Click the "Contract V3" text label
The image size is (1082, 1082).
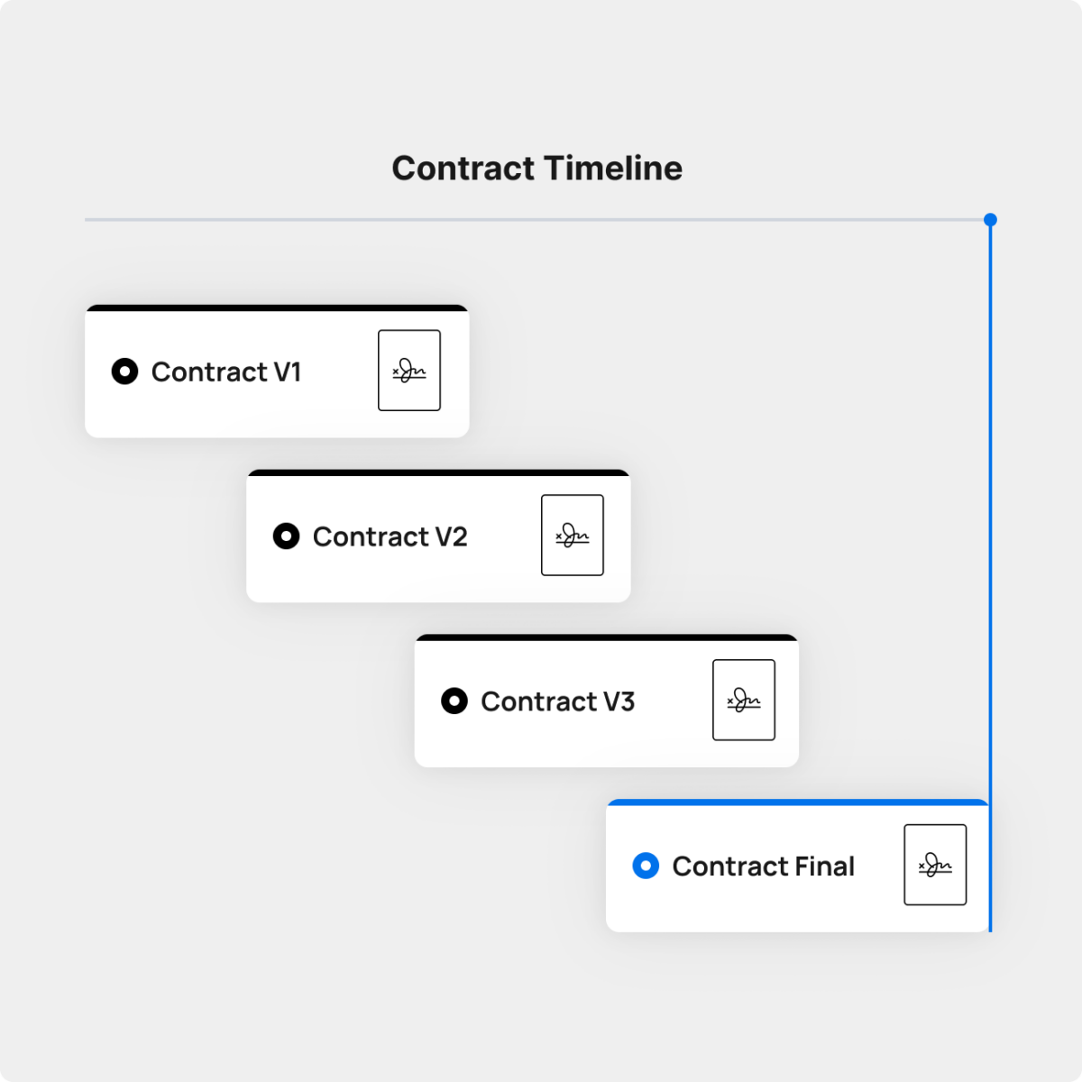pyautogui.click(x=558, y=701)
